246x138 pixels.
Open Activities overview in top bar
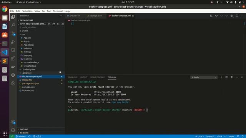point(7,2)
